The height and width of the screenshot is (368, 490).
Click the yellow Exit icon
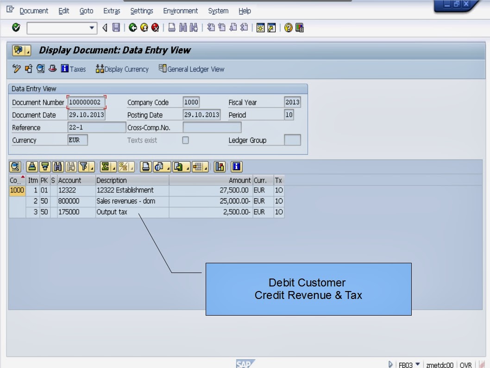click(144, 27)
